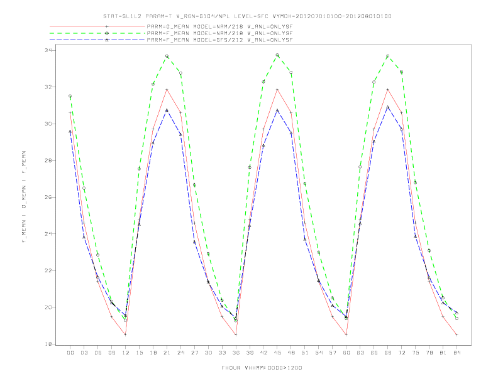Click x-axis tick label 48
Viewport: 498px width, 384px height.
(291, 353)
